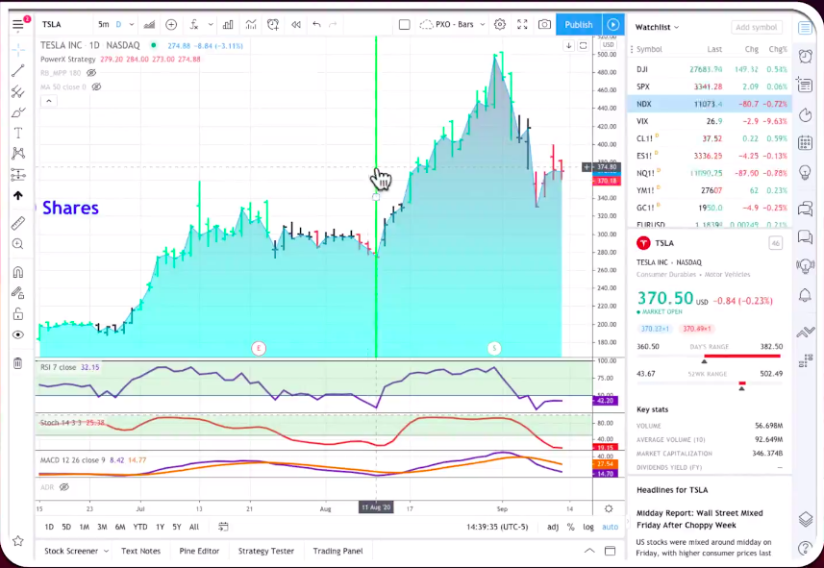Open Midday Report Wall Street headline
This screenshot has height=568, width=824.
point(699,519)
